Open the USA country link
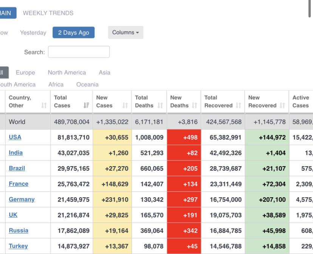The width and height of the screenshot is (313, 254). pos(15,137)
